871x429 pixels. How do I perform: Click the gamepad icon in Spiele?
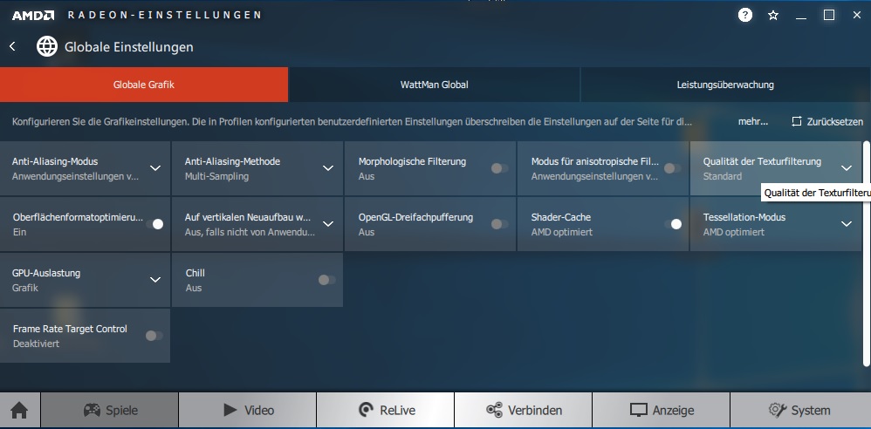[x=92, y=410]
